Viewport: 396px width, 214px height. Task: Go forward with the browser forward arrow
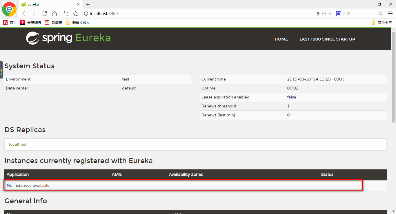point(34,14)
